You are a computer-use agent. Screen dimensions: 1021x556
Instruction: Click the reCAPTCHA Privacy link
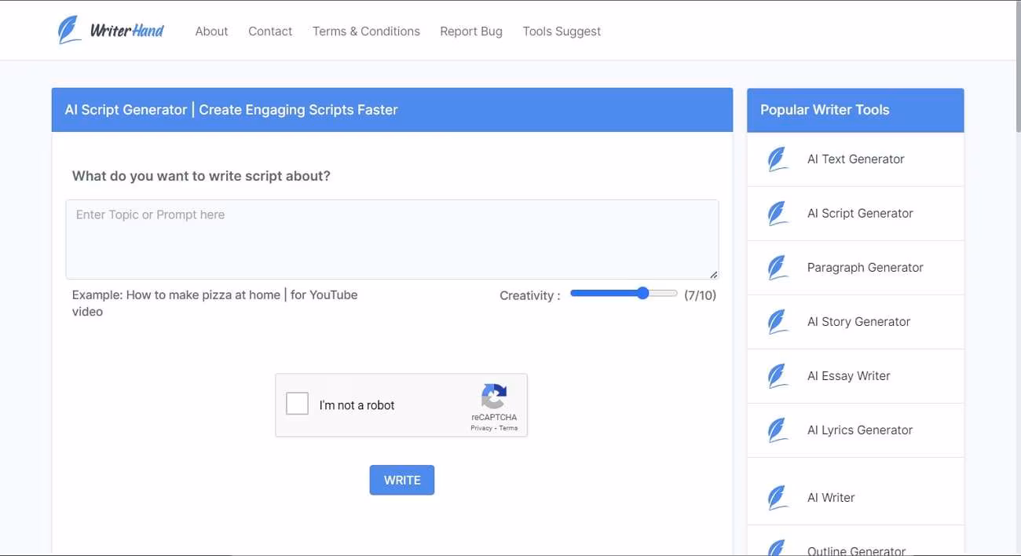click(x=481, y=428)
